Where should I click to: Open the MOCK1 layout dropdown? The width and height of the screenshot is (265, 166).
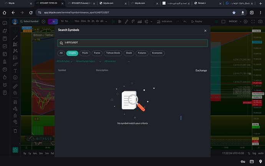tap(235, 21)
